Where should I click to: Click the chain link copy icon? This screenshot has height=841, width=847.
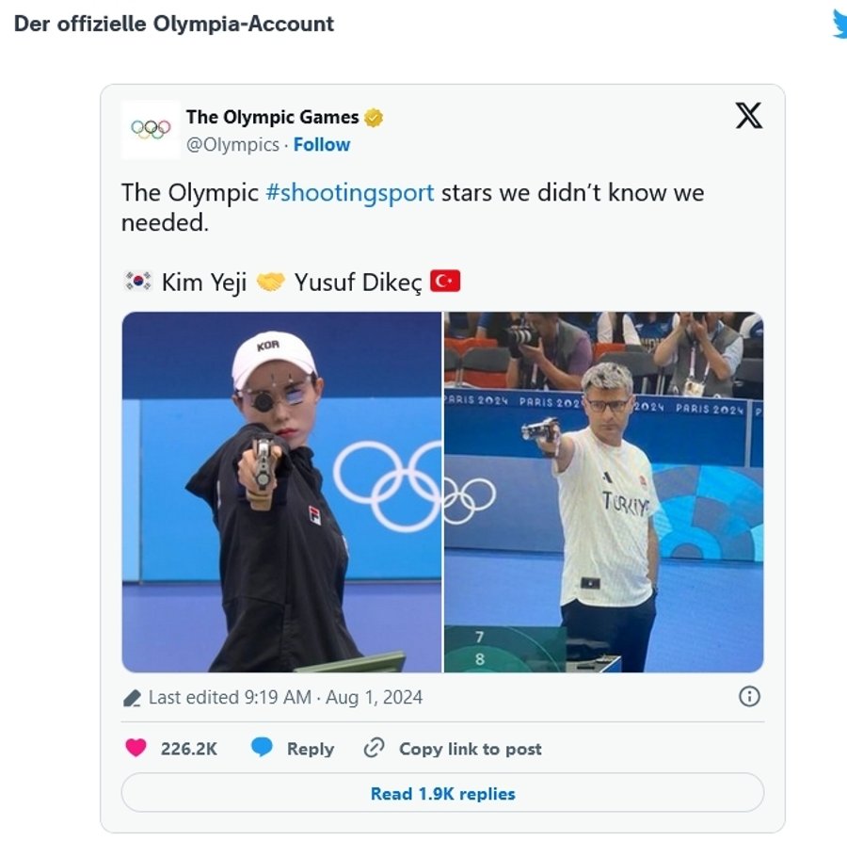pos(374,749)
